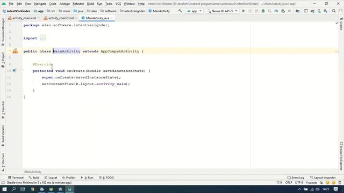The image size is (344, 193).
Task: Click the intentverignder package breadcrumb
Action: pyautogui.click(x=132, y=11)
